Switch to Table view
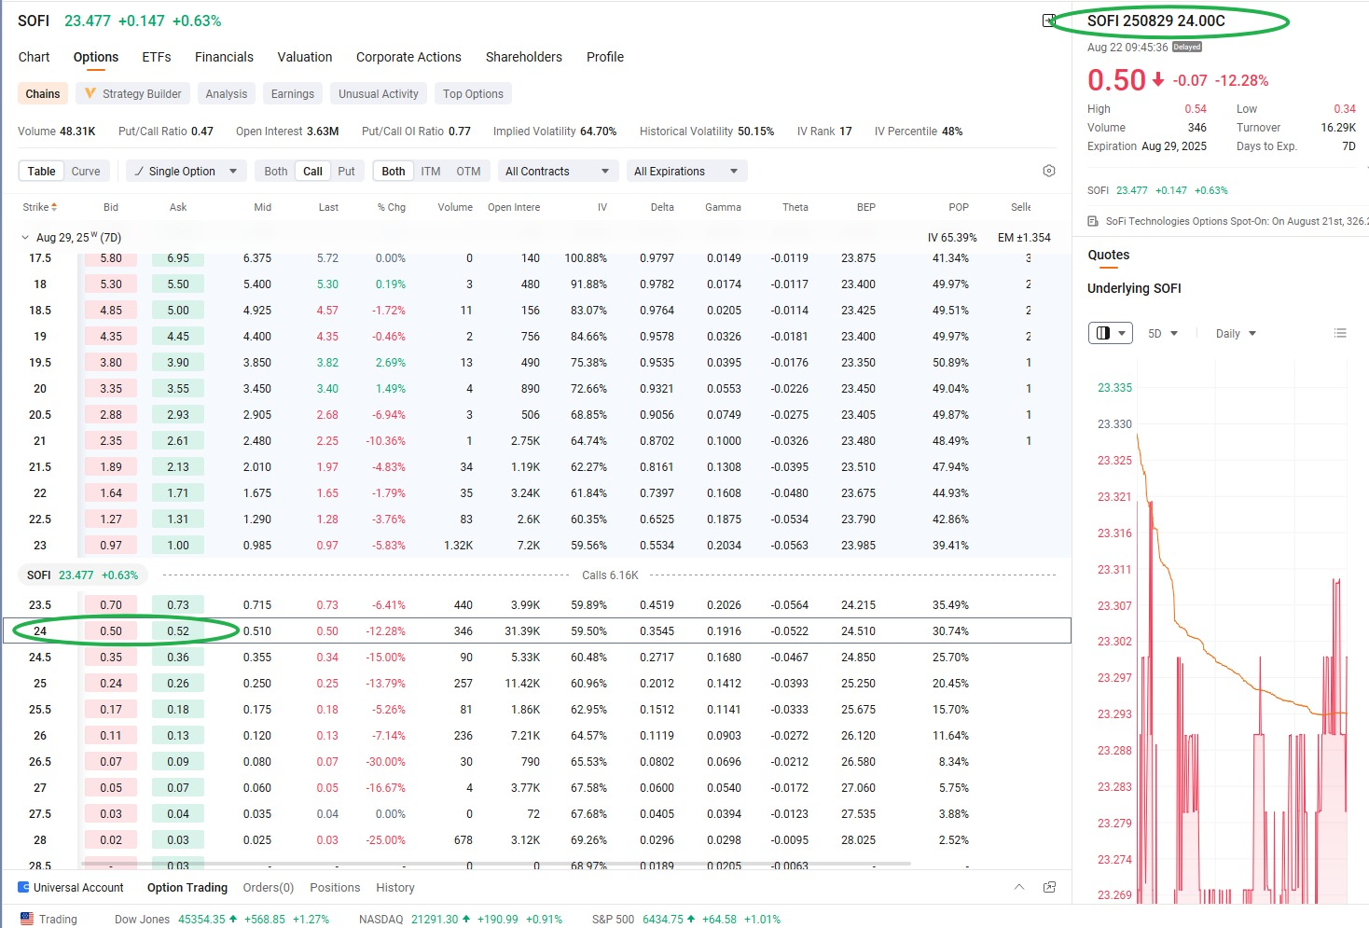This screenshot has height=928, width=1369. pos(41,172)
